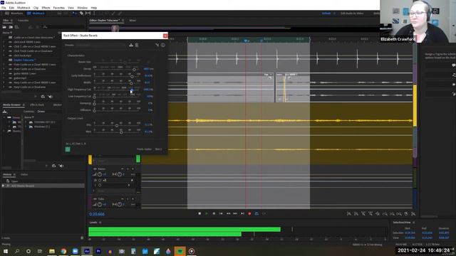Click the info icon in Studio Reverb

[x=163, y=45]
